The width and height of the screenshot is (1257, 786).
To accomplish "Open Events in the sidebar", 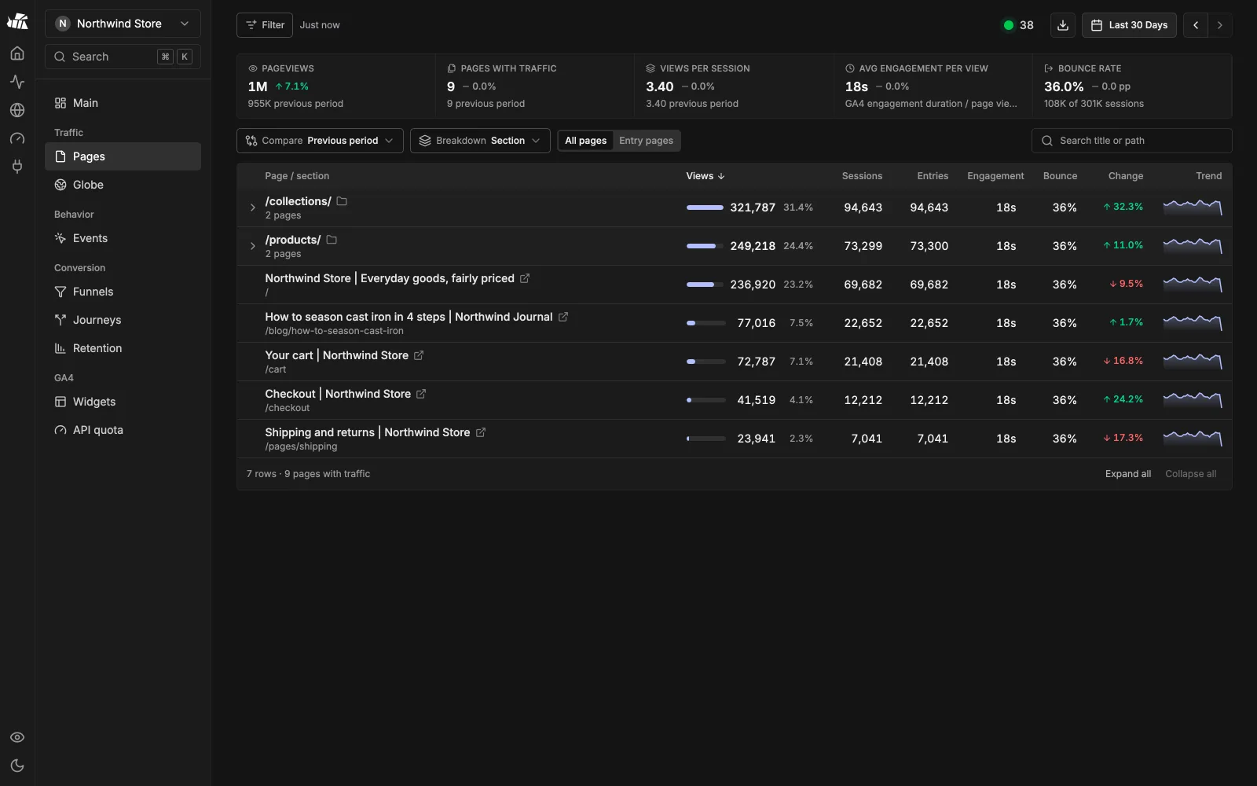I will pyautogui.click(x=123, y=238).
